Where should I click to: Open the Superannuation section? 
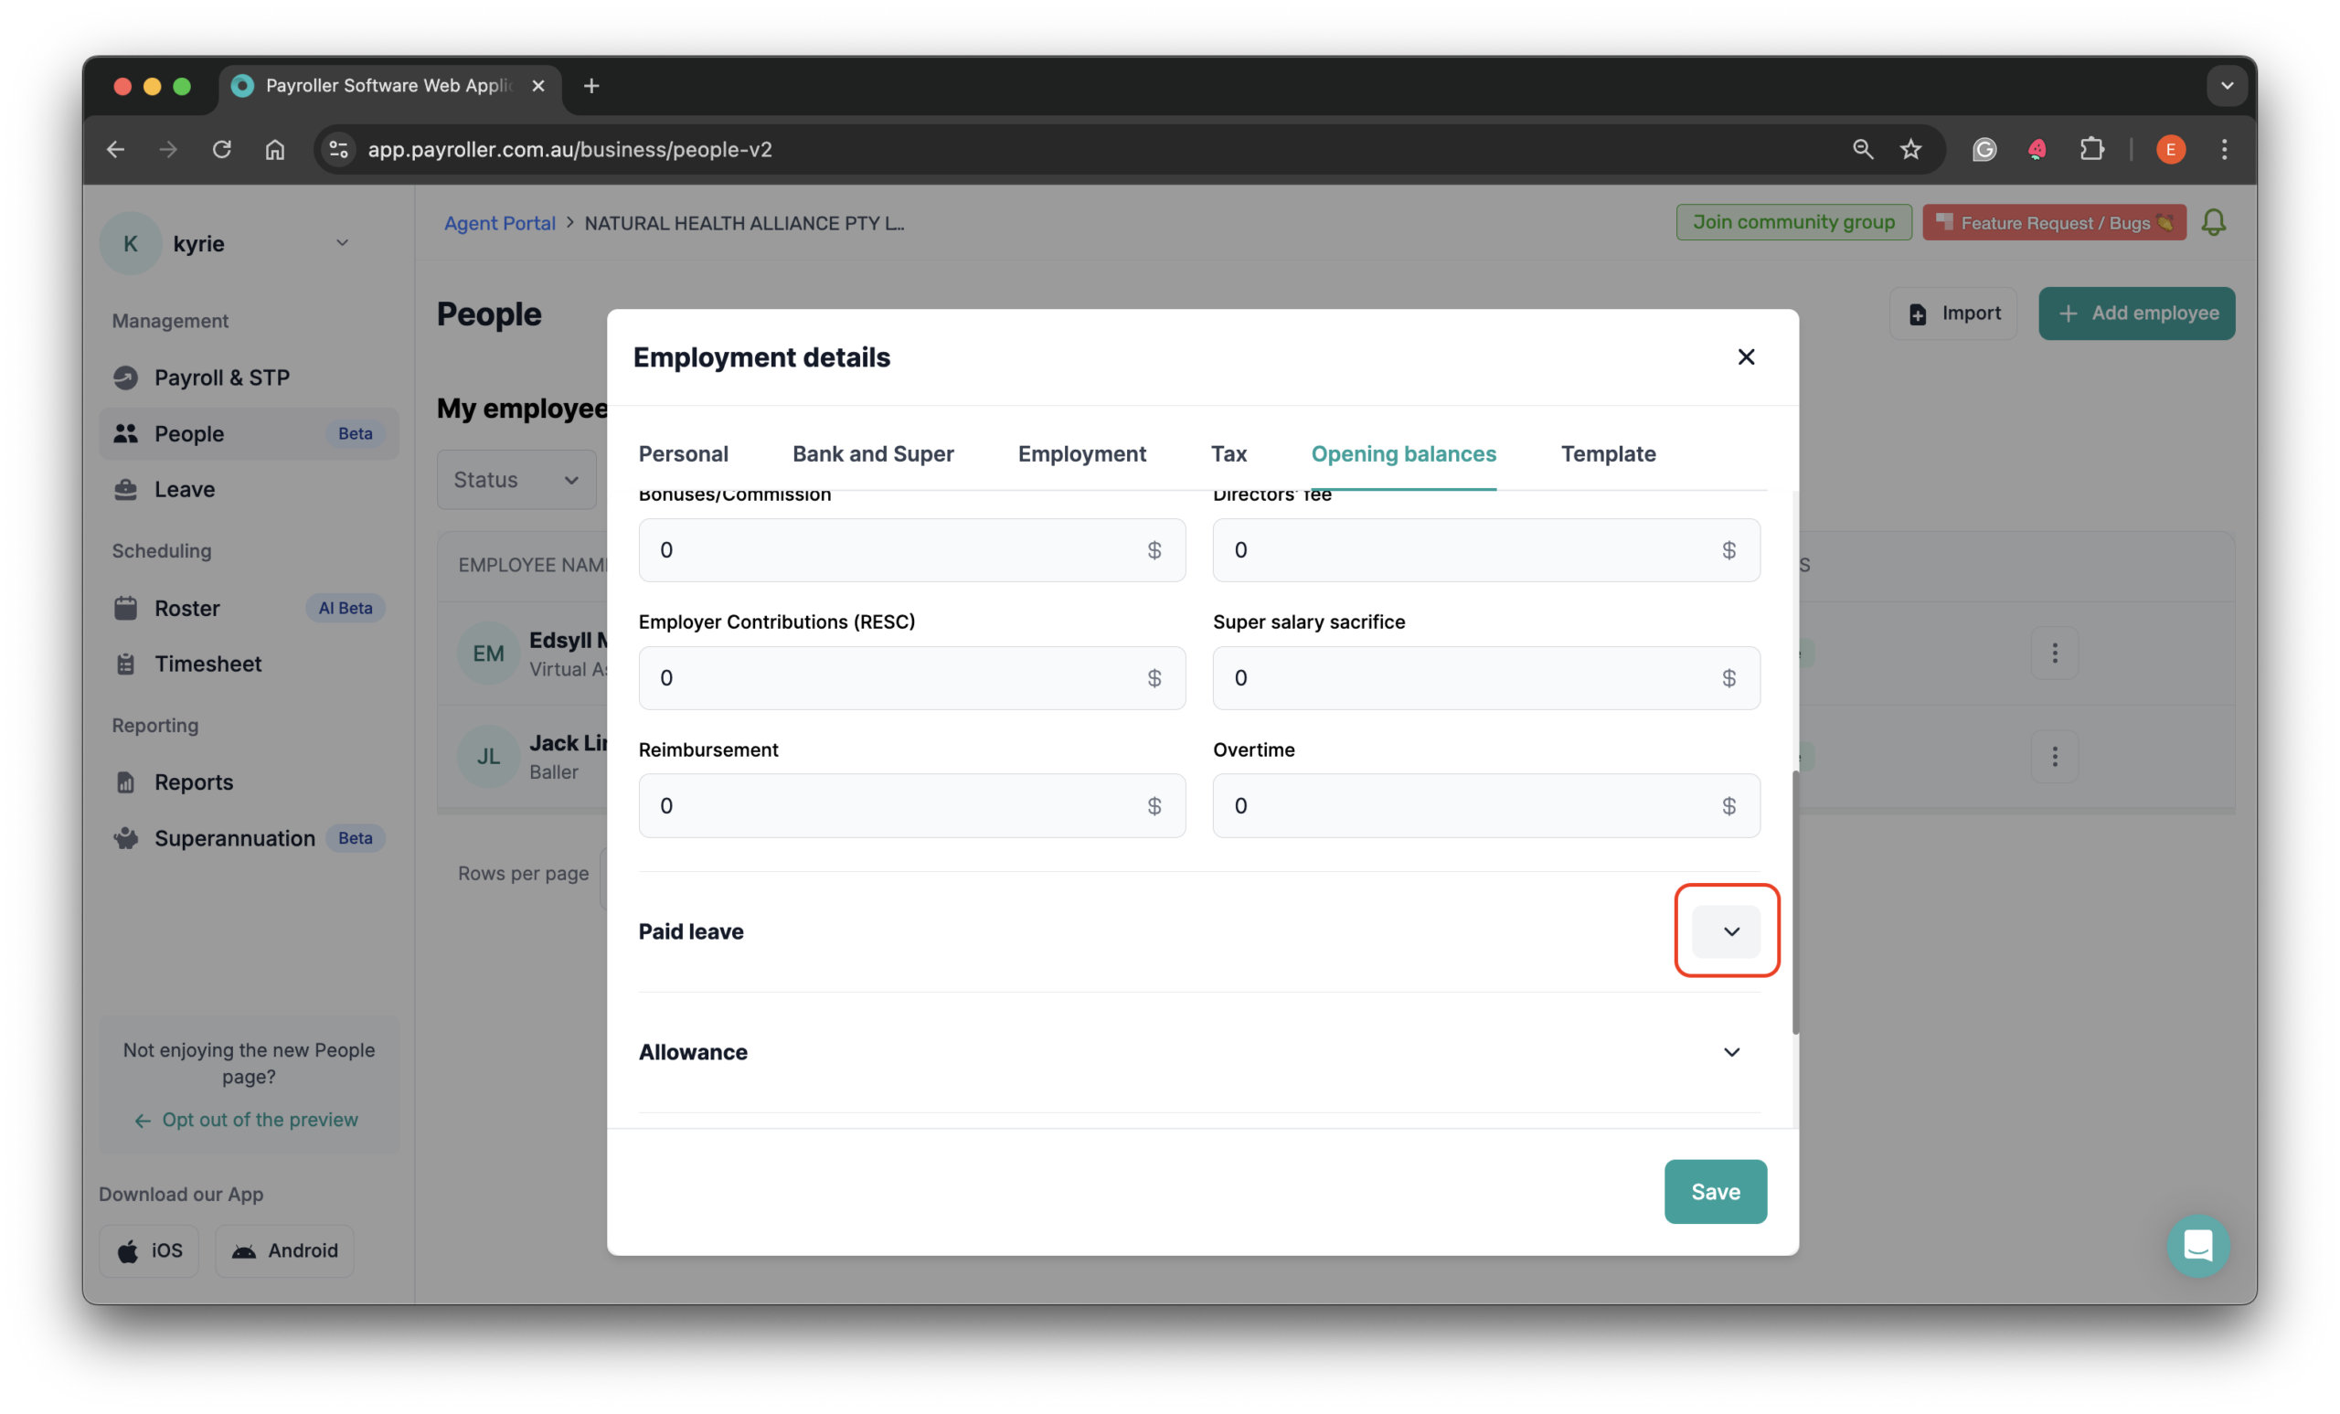[x=235, y=837]
